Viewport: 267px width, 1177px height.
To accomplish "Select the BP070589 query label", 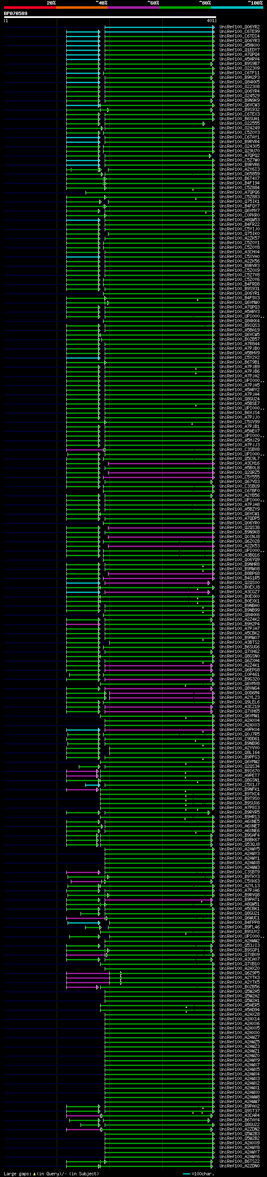I will [x=15, y=13].
